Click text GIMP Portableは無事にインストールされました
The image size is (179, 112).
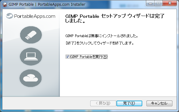(102, 36)
